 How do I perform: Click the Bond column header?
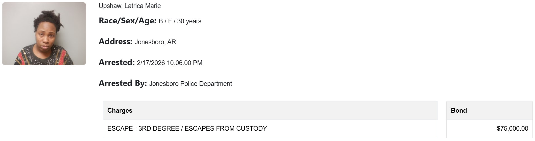click(459, 111)
